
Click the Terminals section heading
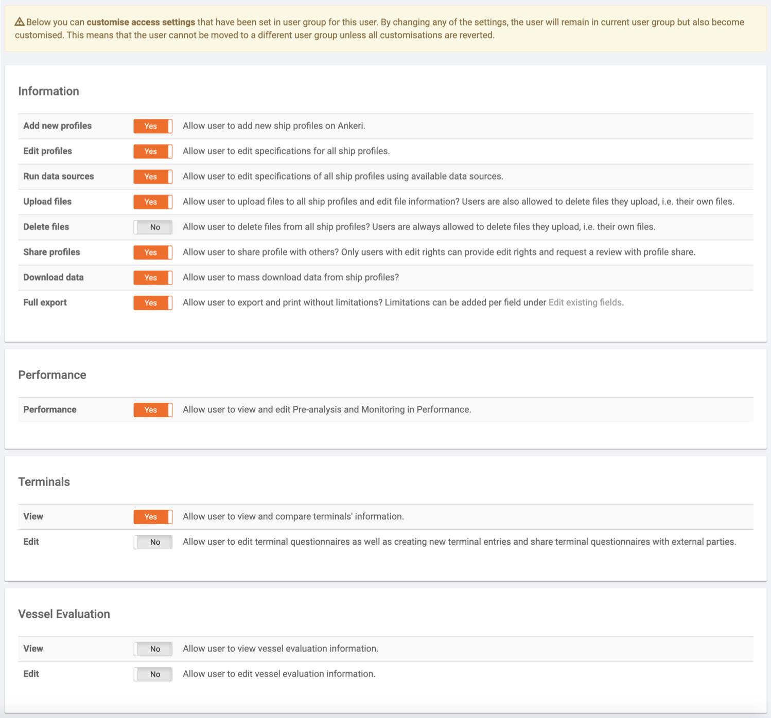coord(44,482)
